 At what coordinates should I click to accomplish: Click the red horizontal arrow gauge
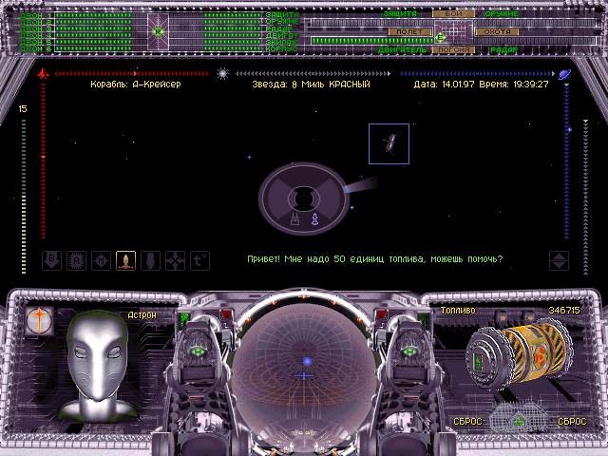coord(131,73)
